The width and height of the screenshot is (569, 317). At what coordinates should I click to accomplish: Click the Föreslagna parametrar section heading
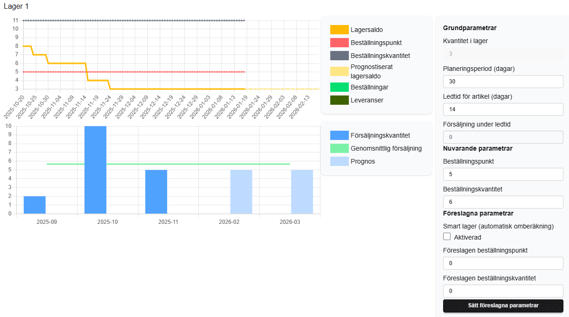pos(478,213)
